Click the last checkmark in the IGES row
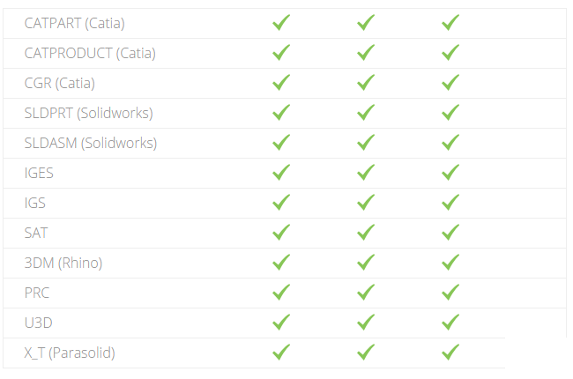 (x=450, y=173)
